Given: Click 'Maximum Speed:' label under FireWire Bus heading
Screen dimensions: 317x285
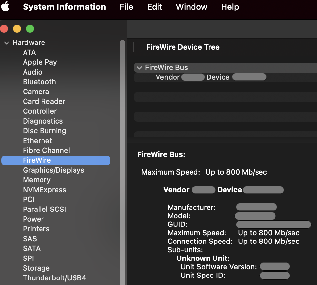Looking at the screenshot, I should [171, 172].
